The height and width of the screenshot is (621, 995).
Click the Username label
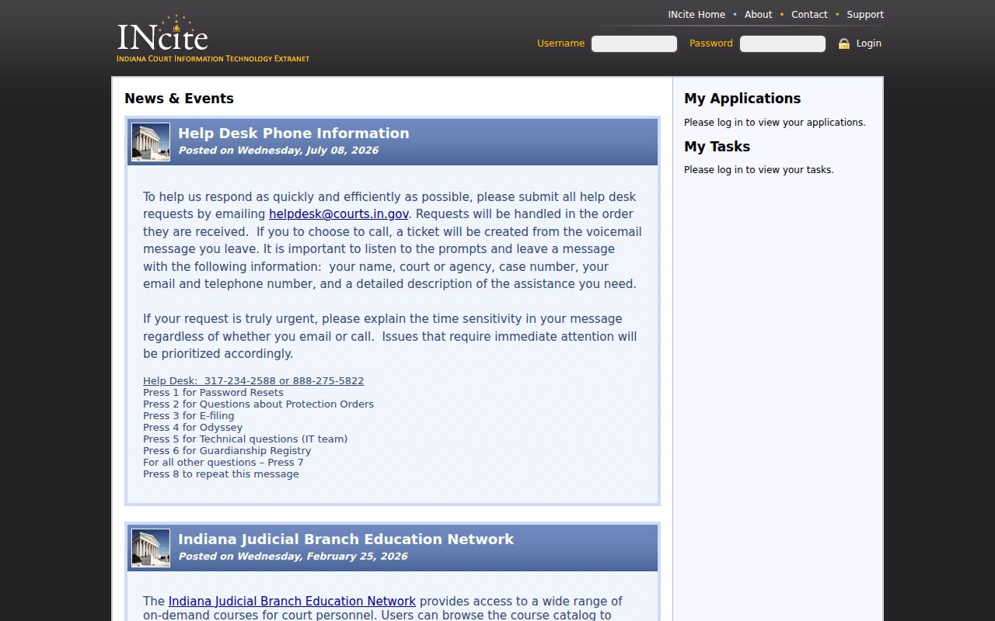coord(560,43)
